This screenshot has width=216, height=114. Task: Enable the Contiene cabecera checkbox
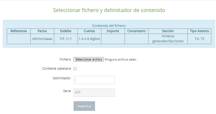(x=75, y=69)
